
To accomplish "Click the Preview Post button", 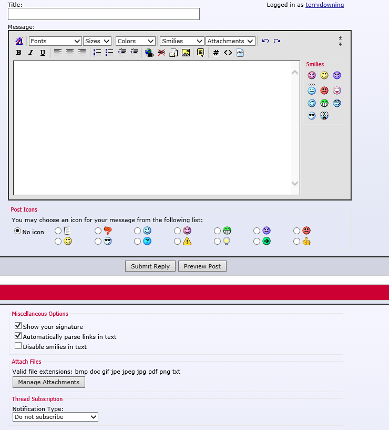I will pos(202,266).
